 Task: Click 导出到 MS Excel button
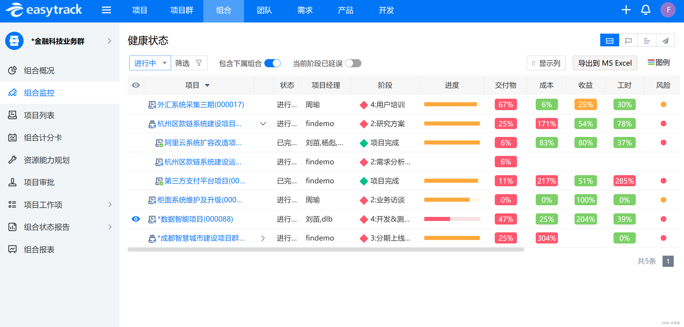pyautogui.click(x=605, y=63)
